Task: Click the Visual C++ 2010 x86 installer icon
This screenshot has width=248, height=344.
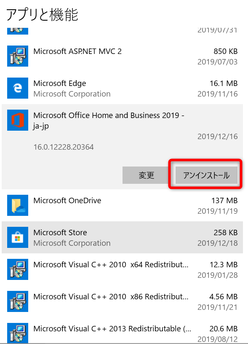Action: click(18, 301)
